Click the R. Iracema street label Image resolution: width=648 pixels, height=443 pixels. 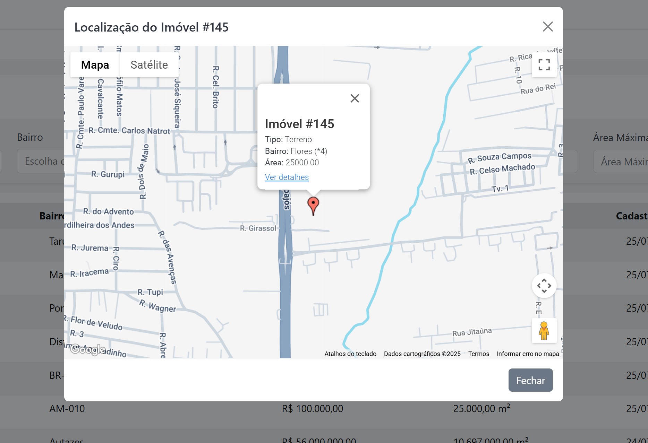[x=89, y=273]
